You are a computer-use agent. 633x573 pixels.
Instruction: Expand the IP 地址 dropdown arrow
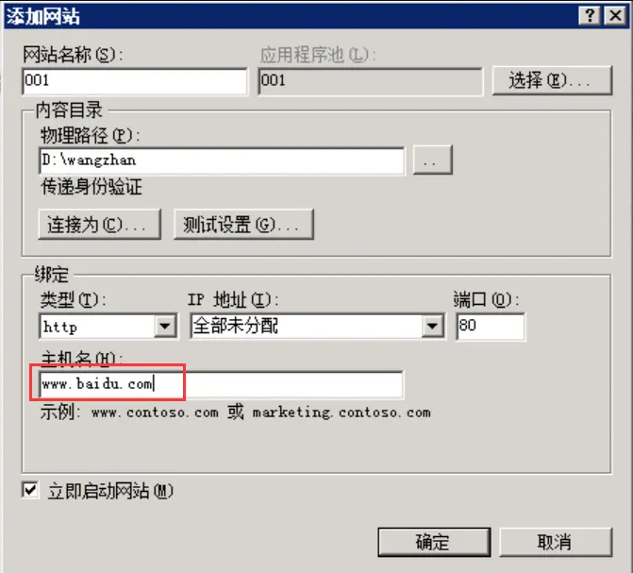pyautogui.click(x=432, y=326)
